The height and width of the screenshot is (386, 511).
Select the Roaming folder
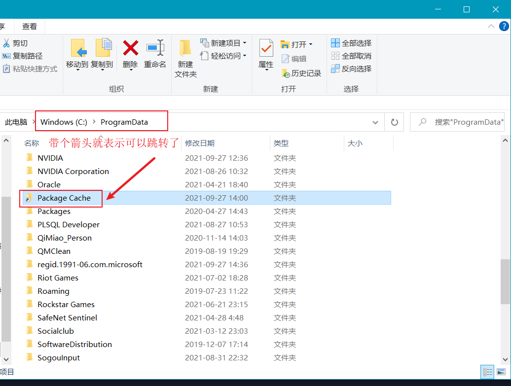coord(53,291)
